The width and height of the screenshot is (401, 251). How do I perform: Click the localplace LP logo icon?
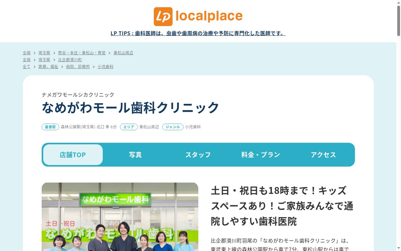point(163,17)
